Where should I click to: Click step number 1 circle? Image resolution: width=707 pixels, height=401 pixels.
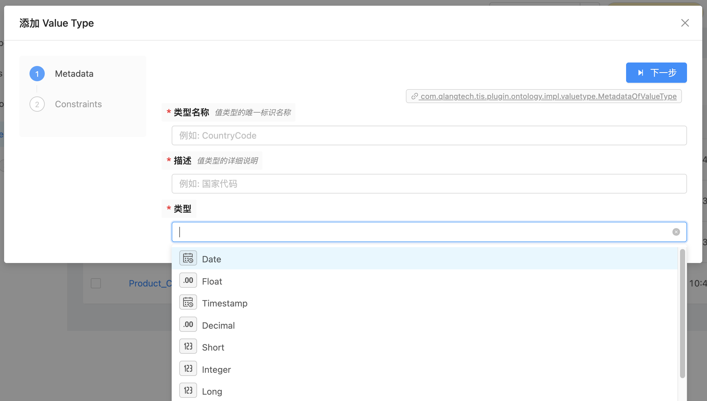[37, 74]
